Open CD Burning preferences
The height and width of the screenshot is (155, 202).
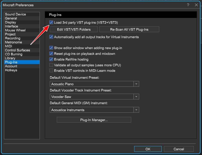[x=22, y=54]
